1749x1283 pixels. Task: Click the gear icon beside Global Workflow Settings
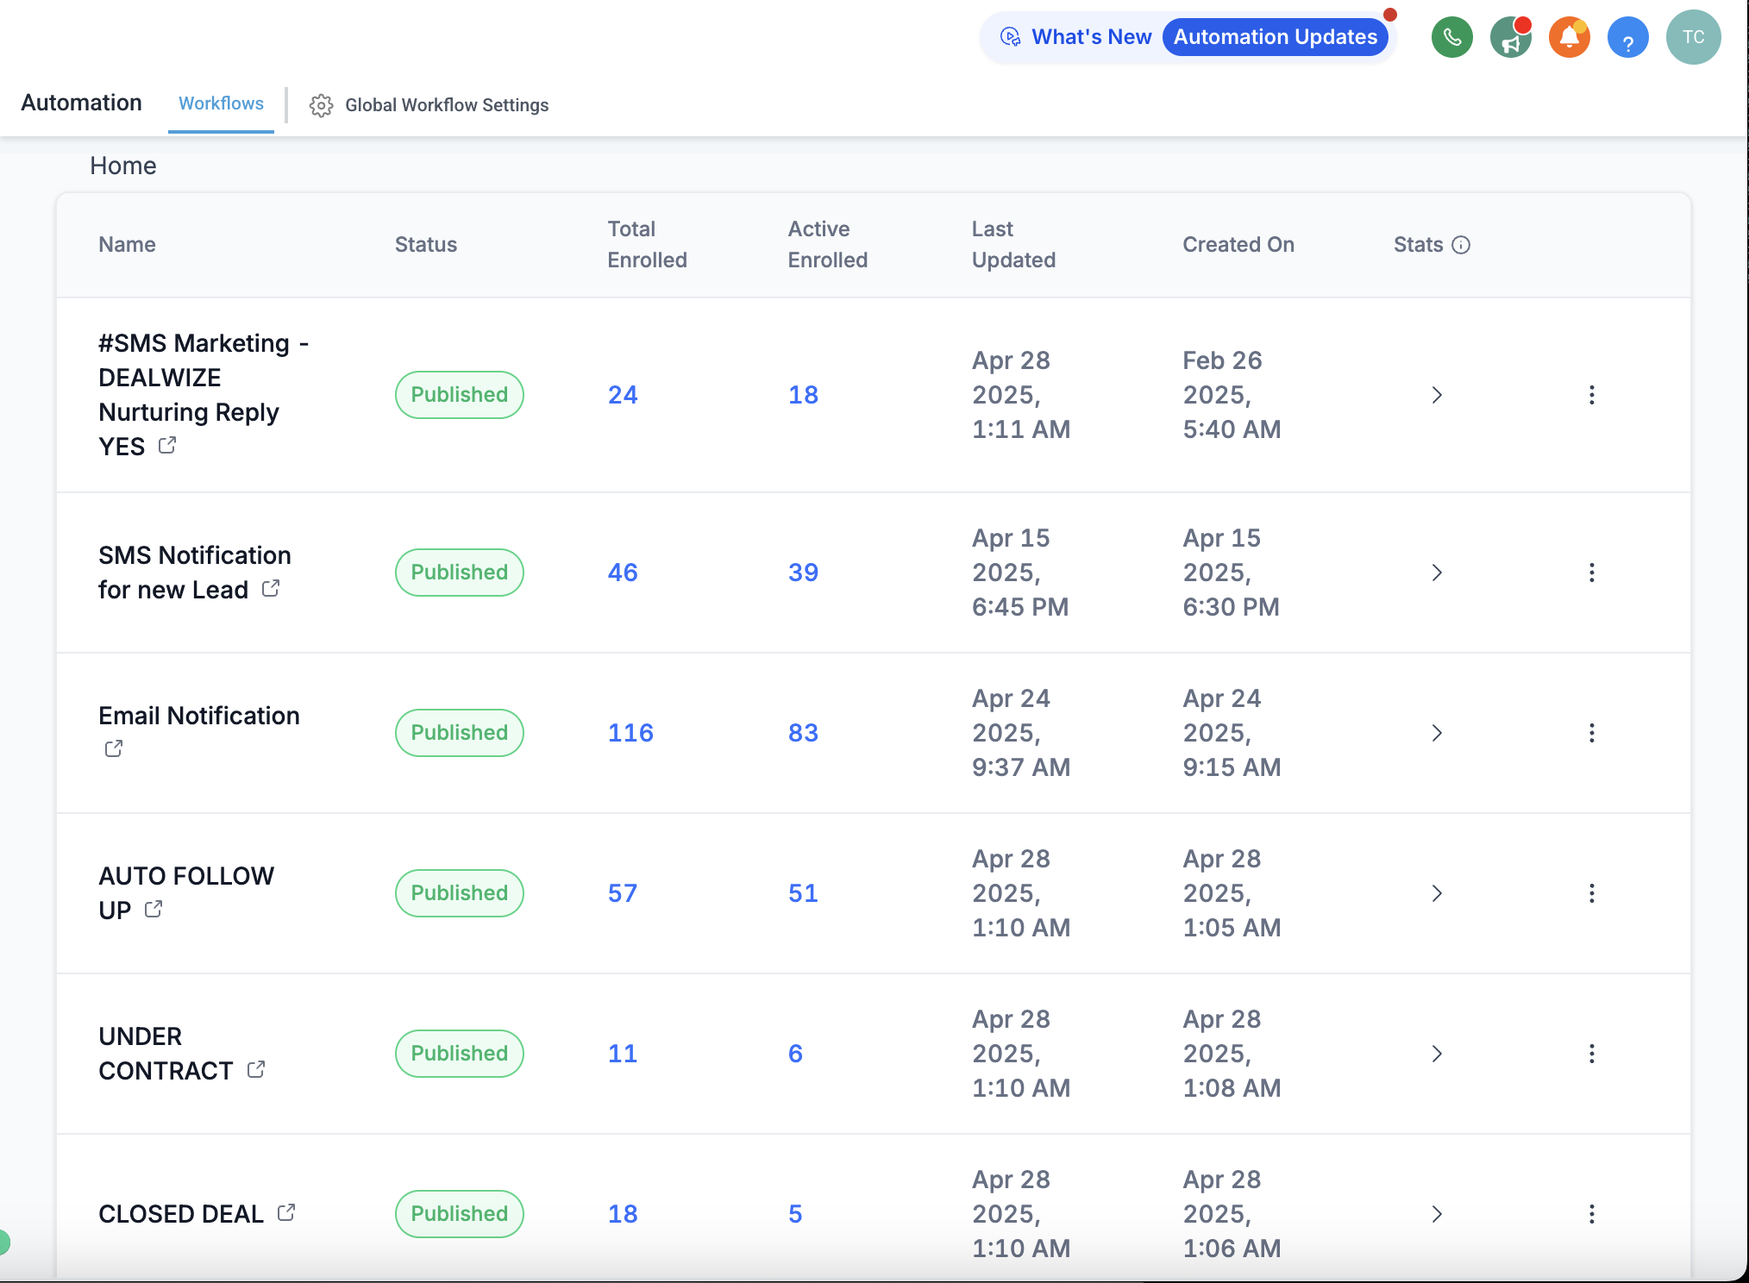click(320, 105)
